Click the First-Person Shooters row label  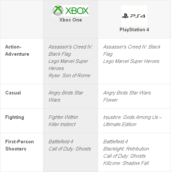coord(20,145)
